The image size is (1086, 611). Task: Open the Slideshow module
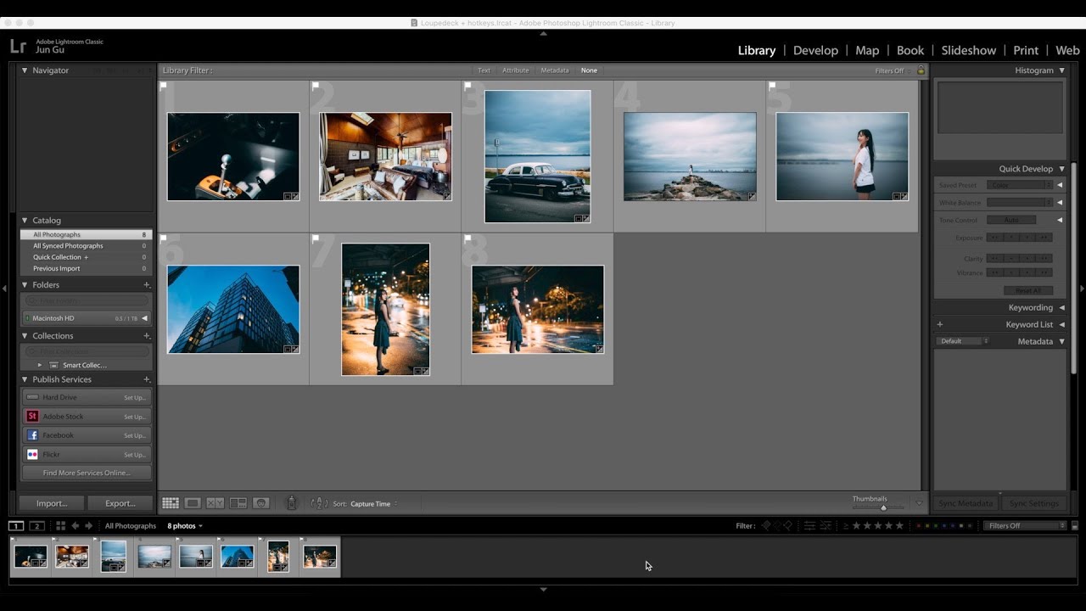pos(968,50)
